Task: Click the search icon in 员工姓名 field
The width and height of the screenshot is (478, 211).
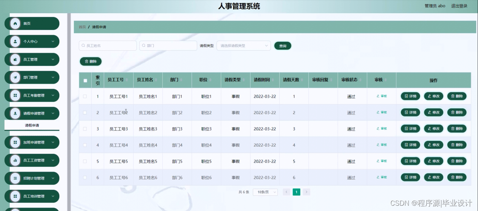Action: pos(84,46)
